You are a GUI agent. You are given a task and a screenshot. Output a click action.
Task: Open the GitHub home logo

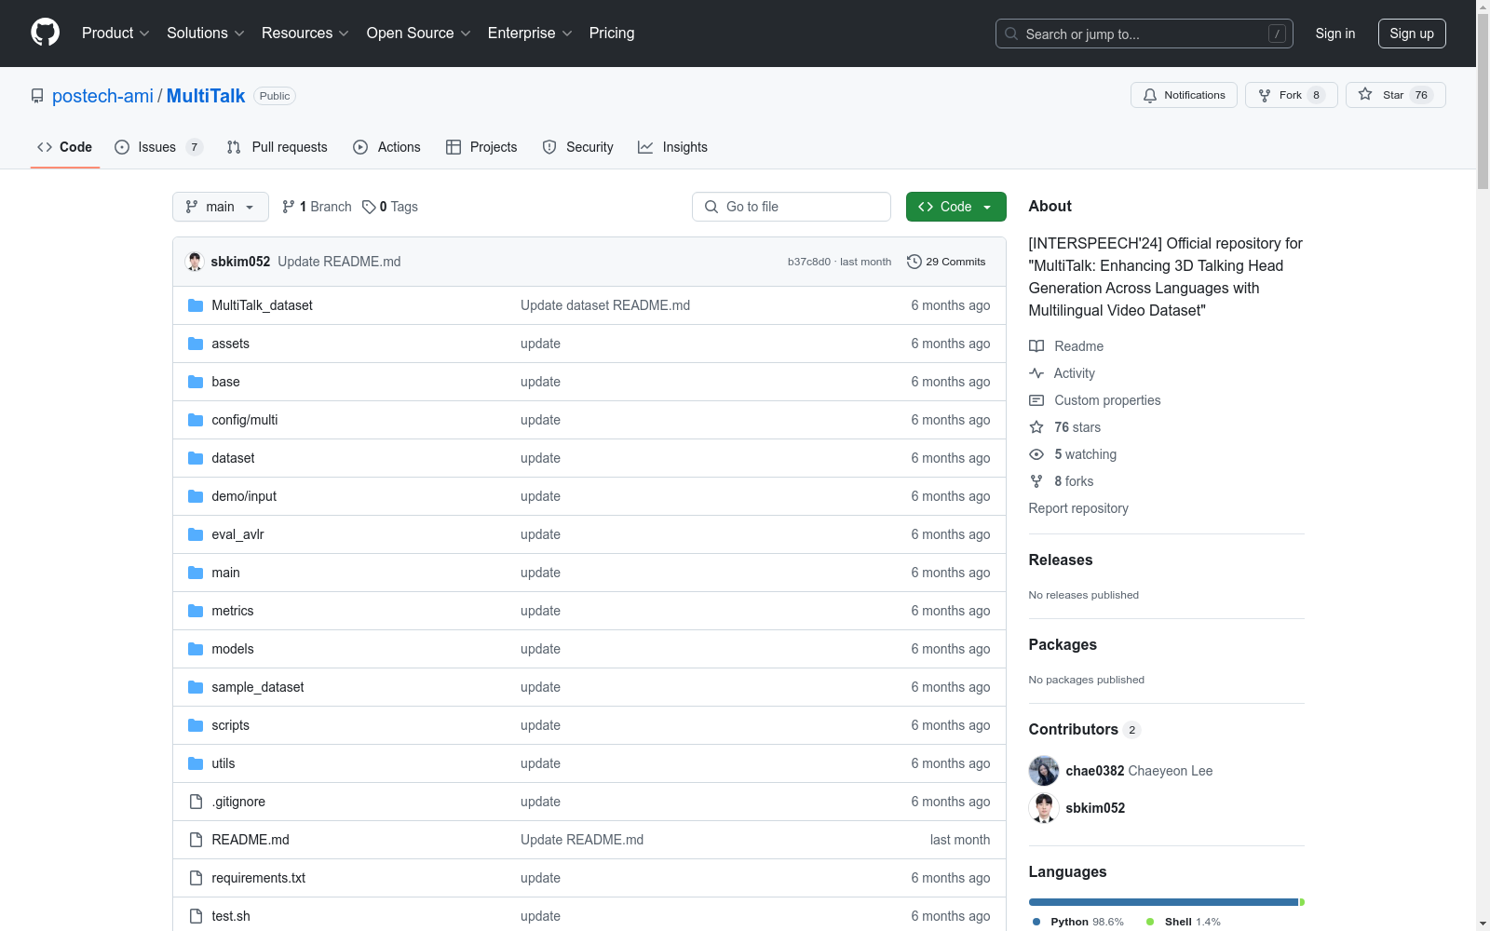pos(45,33)
